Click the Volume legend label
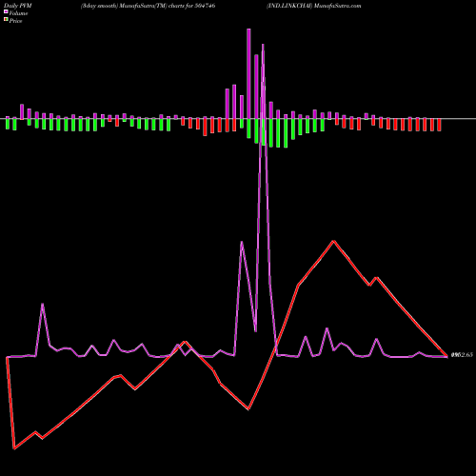Viewport: 476px width, 476px height. [x=18, y=13]
